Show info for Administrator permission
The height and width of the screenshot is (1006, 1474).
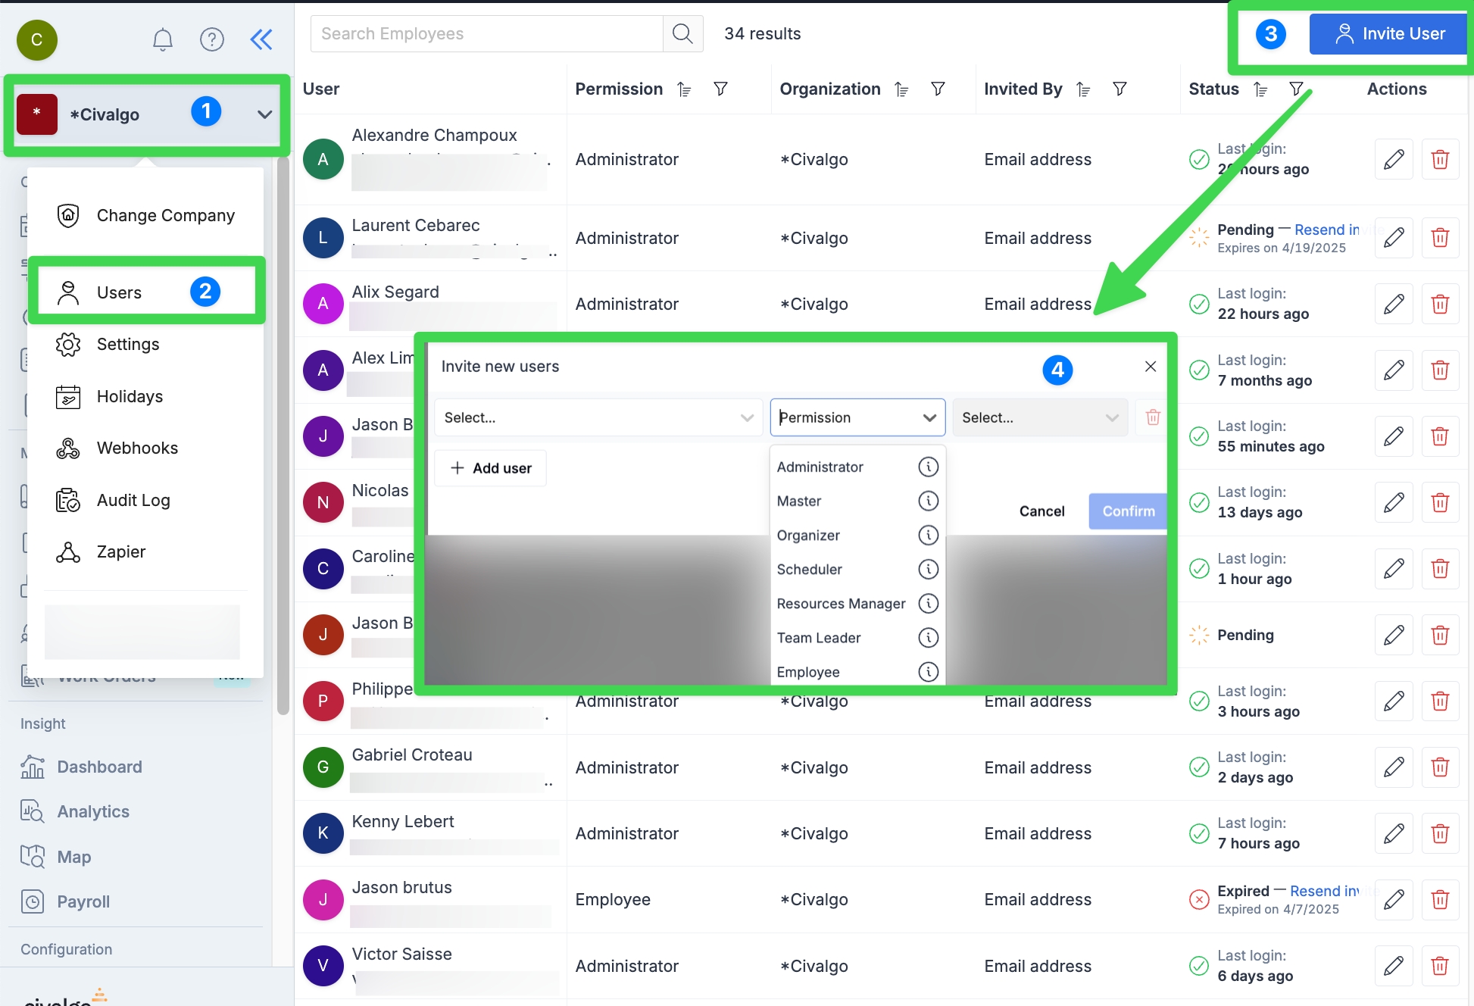click(928, 467)
